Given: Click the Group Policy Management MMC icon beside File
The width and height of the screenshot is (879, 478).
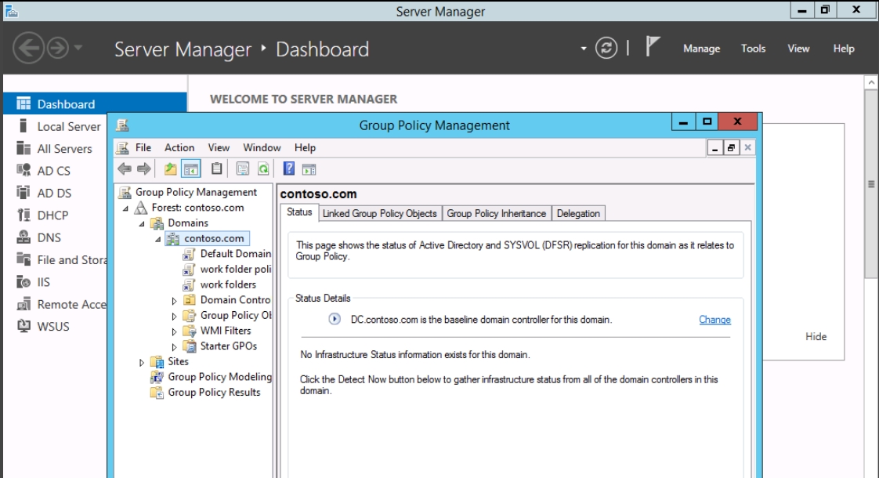Looking at the screenshot, I should pos(122,147).
